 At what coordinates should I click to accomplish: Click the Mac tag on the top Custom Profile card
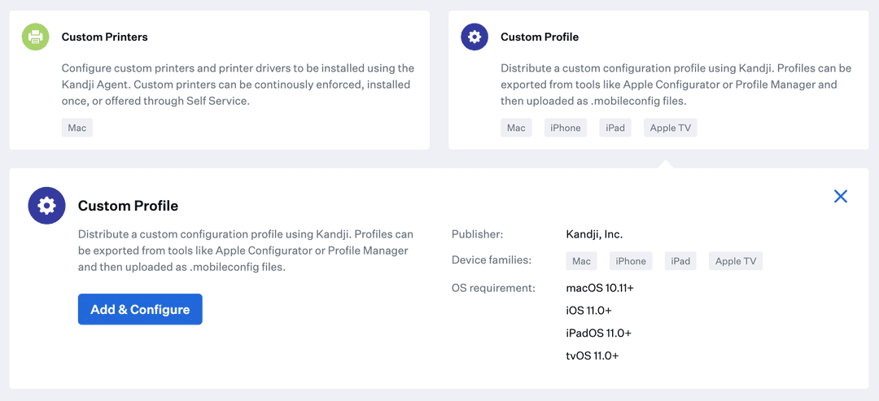click(516, 128)
